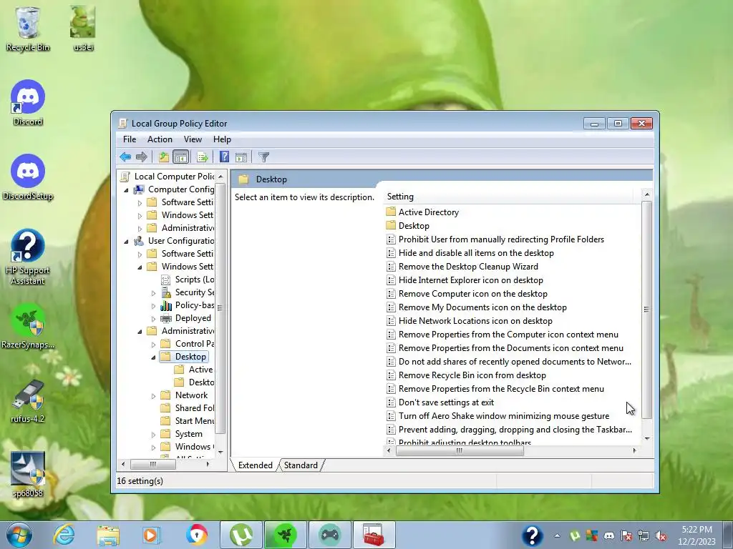Expand the Network tree node

153,396
